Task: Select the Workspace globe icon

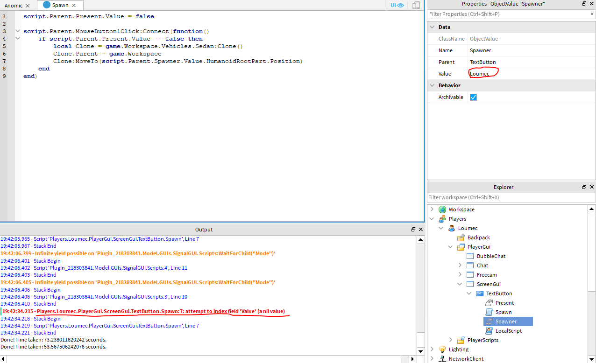Action: (442, 209)
